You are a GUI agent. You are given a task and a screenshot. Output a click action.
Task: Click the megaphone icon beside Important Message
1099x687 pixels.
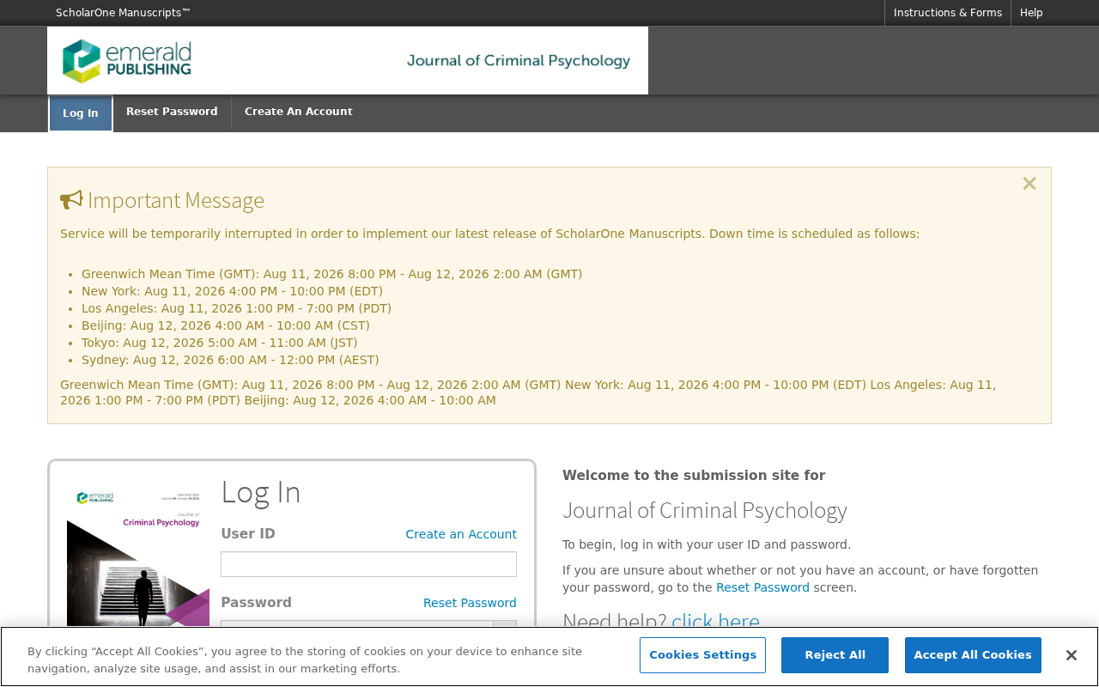(x=71, y=200)
